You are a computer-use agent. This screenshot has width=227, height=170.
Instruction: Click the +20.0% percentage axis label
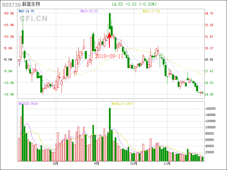coord(9,13)
